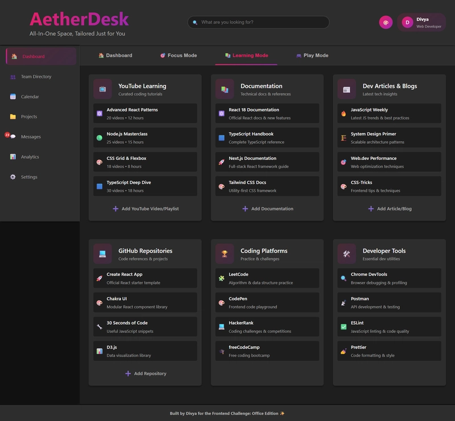Screen dimensions: 455x421
Task: Click the checkmark icon beside ESLint
Action: click(x=344, y=327)
